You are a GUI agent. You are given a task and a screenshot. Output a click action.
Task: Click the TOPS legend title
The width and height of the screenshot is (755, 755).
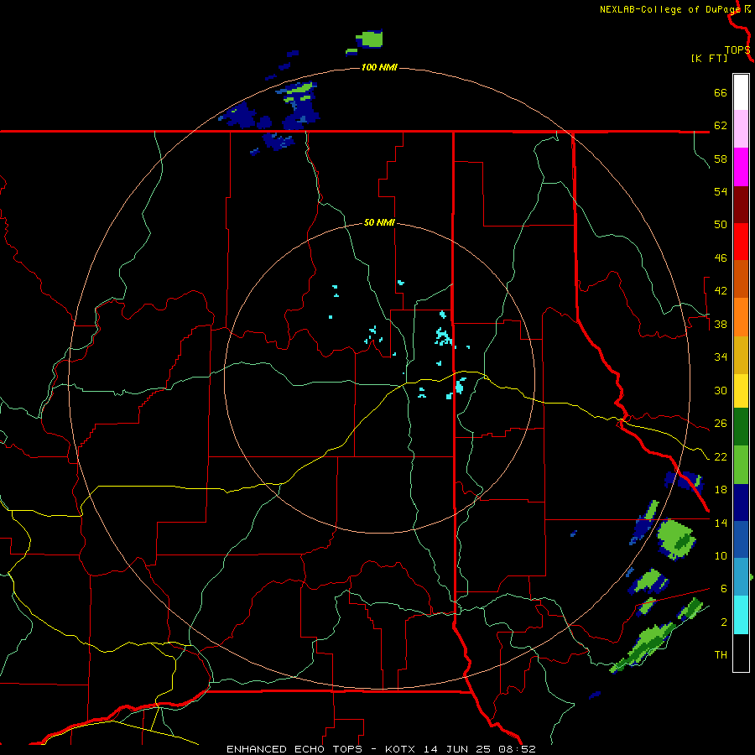(737, 50)
